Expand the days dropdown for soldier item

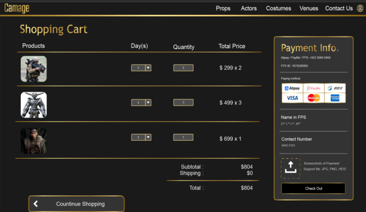pyautogui.click(x=148, y=68)
